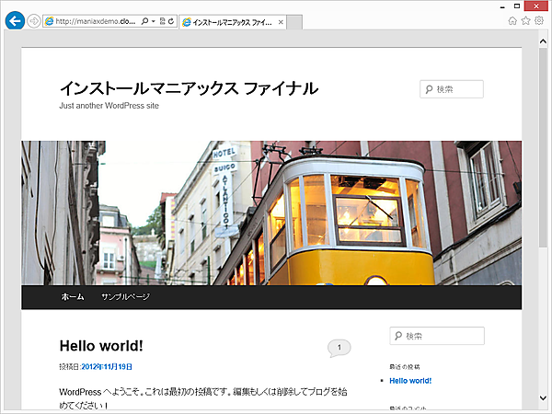Open the compatibility view icon in address bar
This screenshot has width=552, height=414.
pyautogui.click(x=162, y=20)
